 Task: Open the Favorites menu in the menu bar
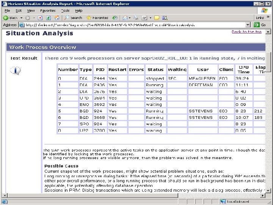click(x=48, y=11)
